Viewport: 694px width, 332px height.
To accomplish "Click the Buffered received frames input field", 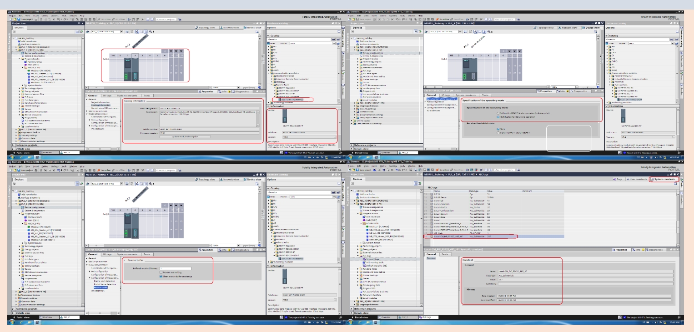I will (175, 268).
